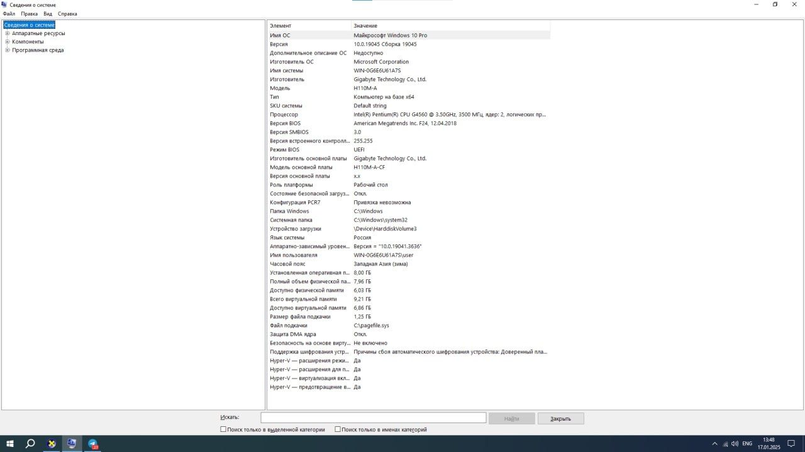The image size is (805, 452).
Task: Open the Telegram taskbar icon
Action: 92,444
